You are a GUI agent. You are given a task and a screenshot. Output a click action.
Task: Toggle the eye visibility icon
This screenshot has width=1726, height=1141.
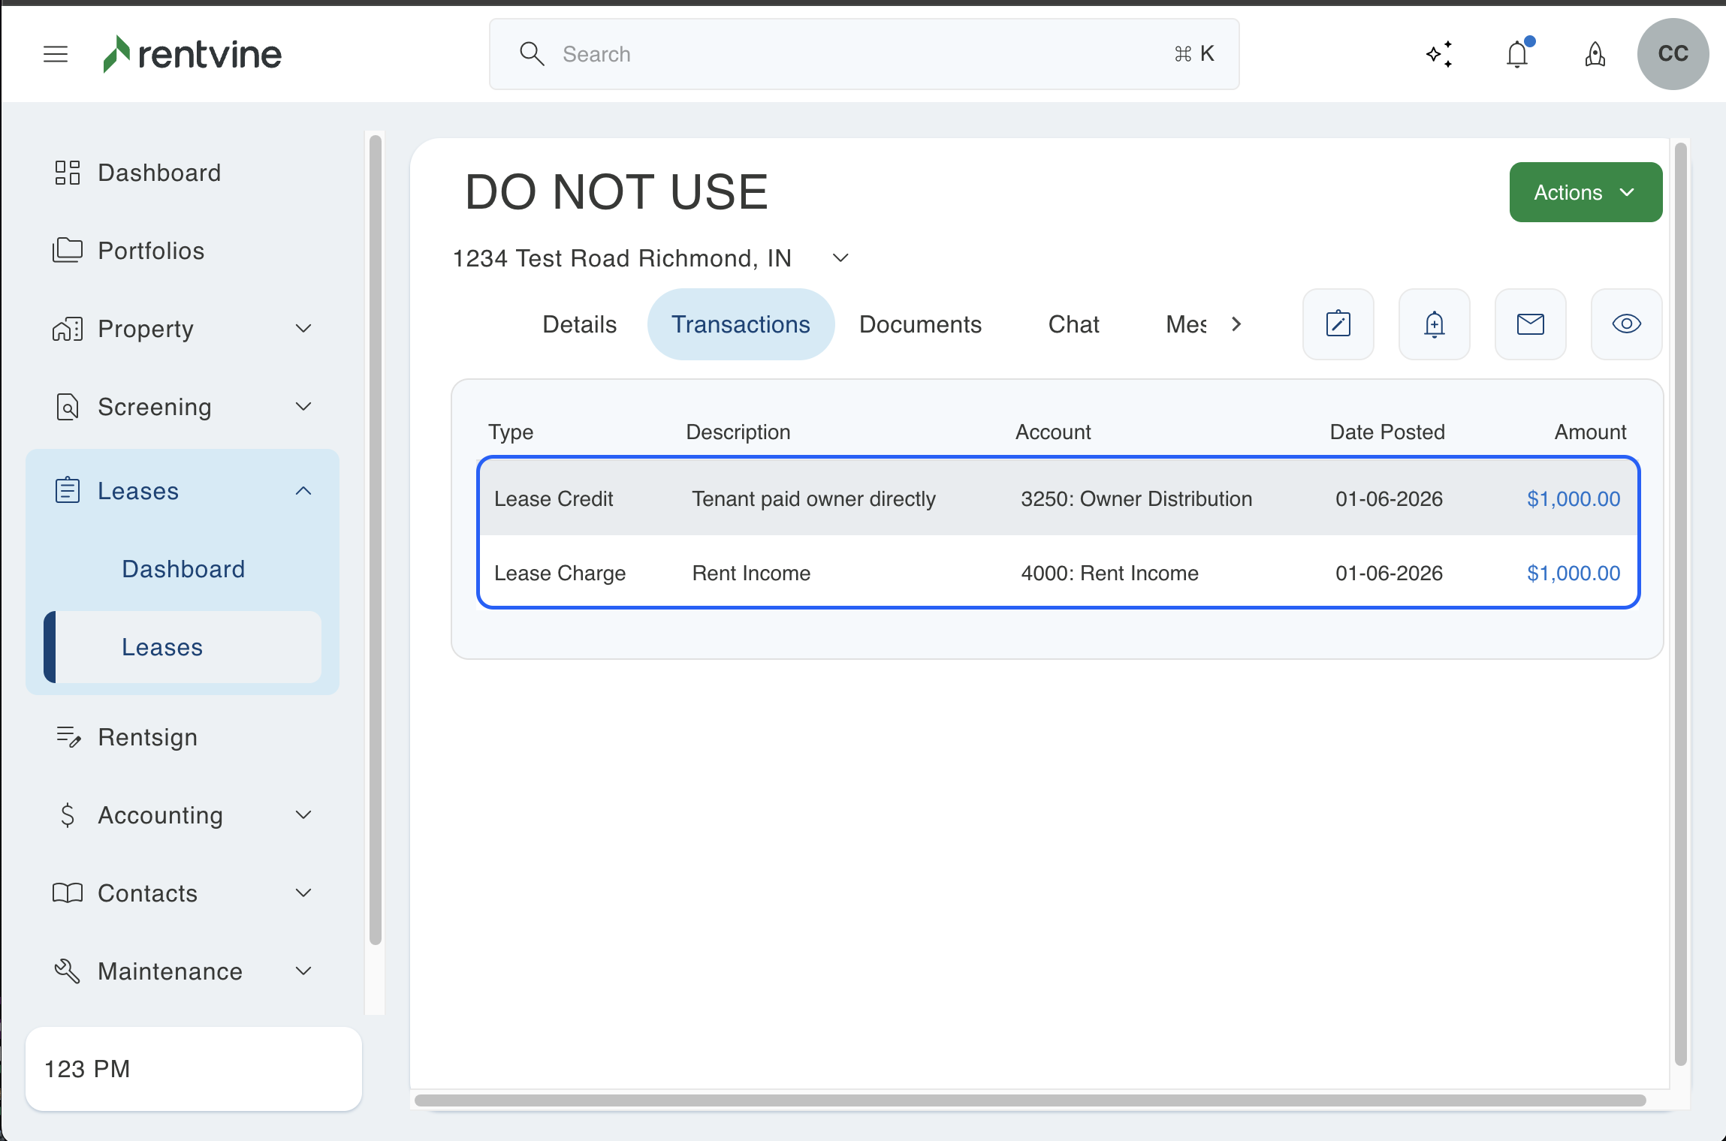pos(1626,324)
